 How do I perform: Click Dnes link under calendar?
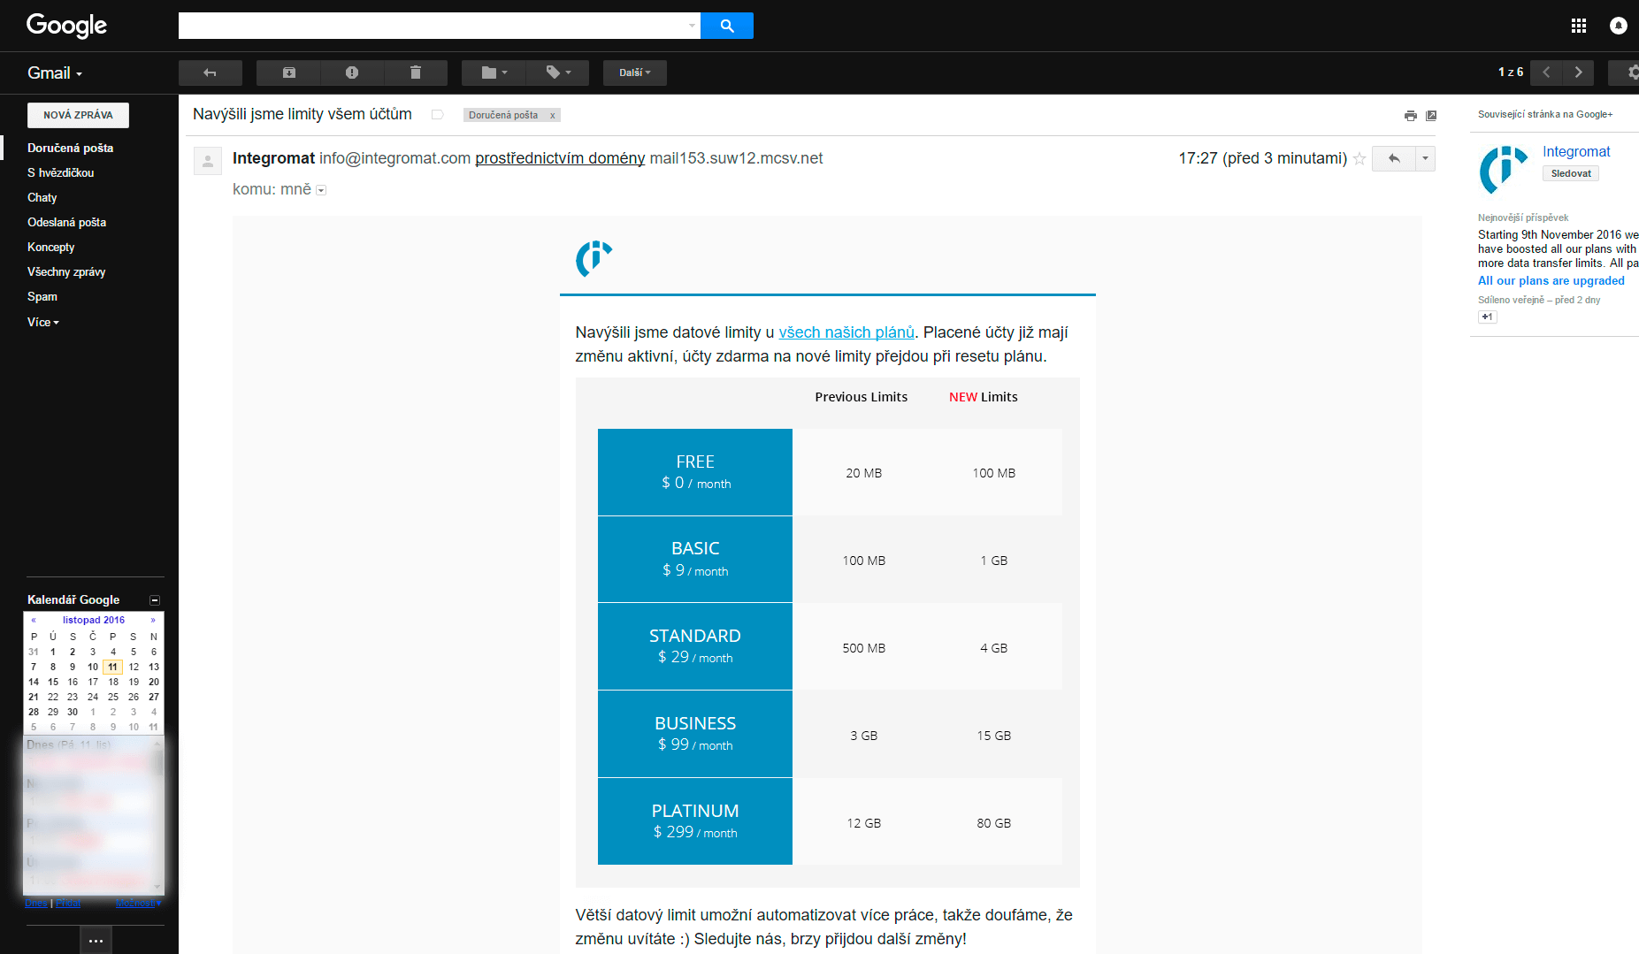click(36, 904)
